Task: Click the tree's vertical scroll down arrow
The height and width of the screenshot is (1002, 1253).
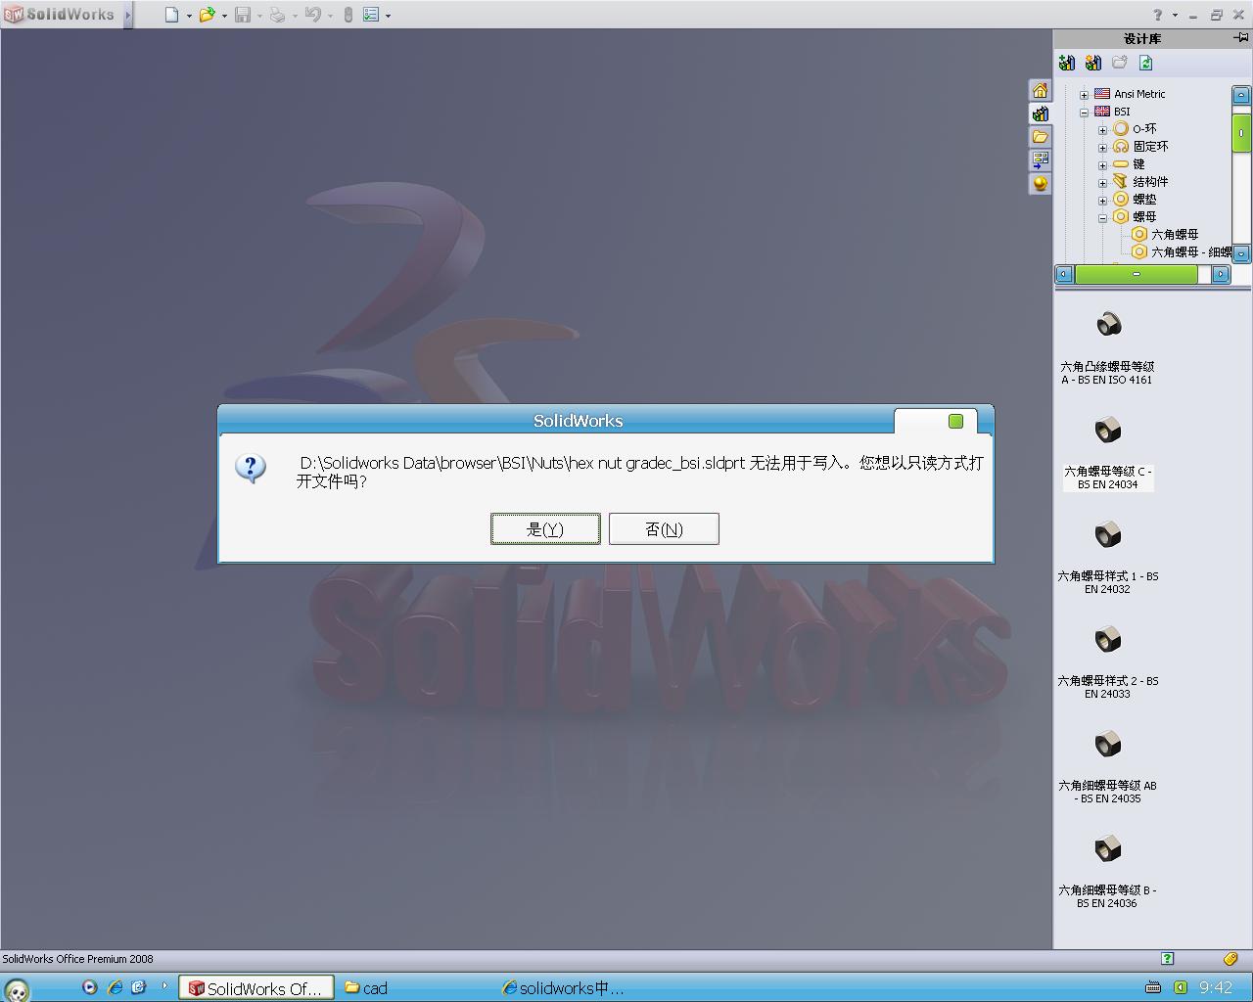Action: [1241, 253]
